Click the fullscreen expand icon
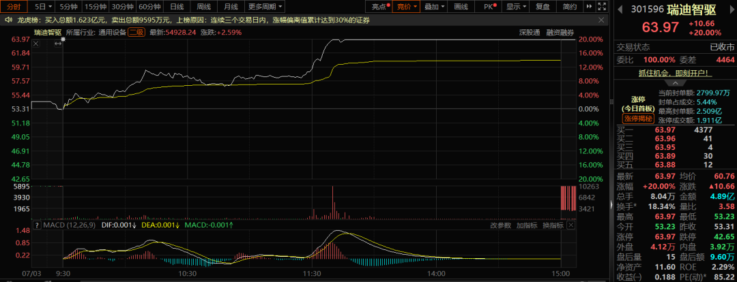The height and width of the screenshot is (282, 737). 602,7
